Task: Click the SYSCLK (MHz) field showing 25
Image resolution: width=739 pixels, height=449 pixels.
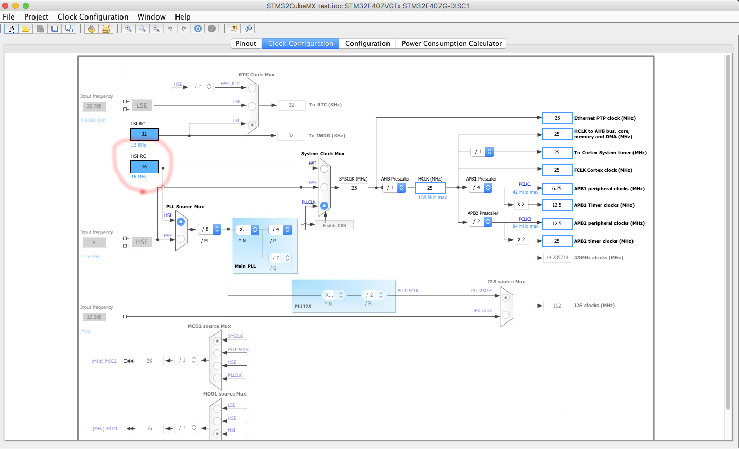Action: (354, 188)
